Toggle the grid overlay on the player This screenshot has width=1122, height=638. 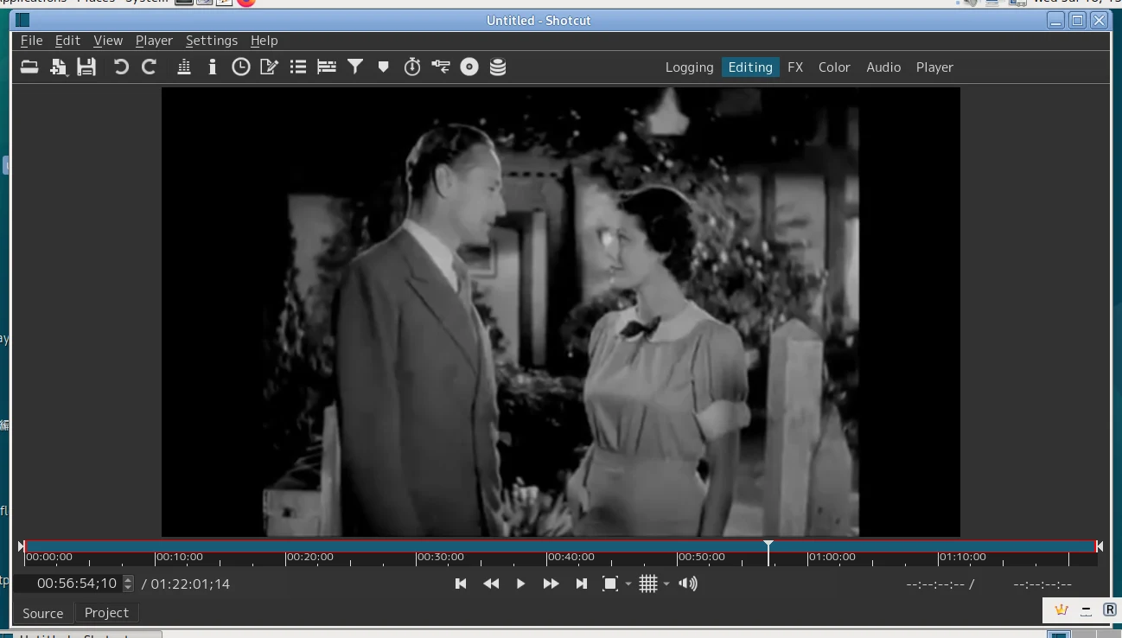pos(648,584)
